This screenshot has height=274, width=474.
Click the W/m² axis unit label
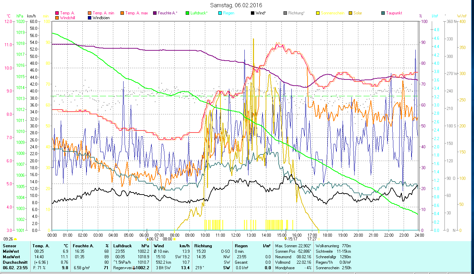461,16
